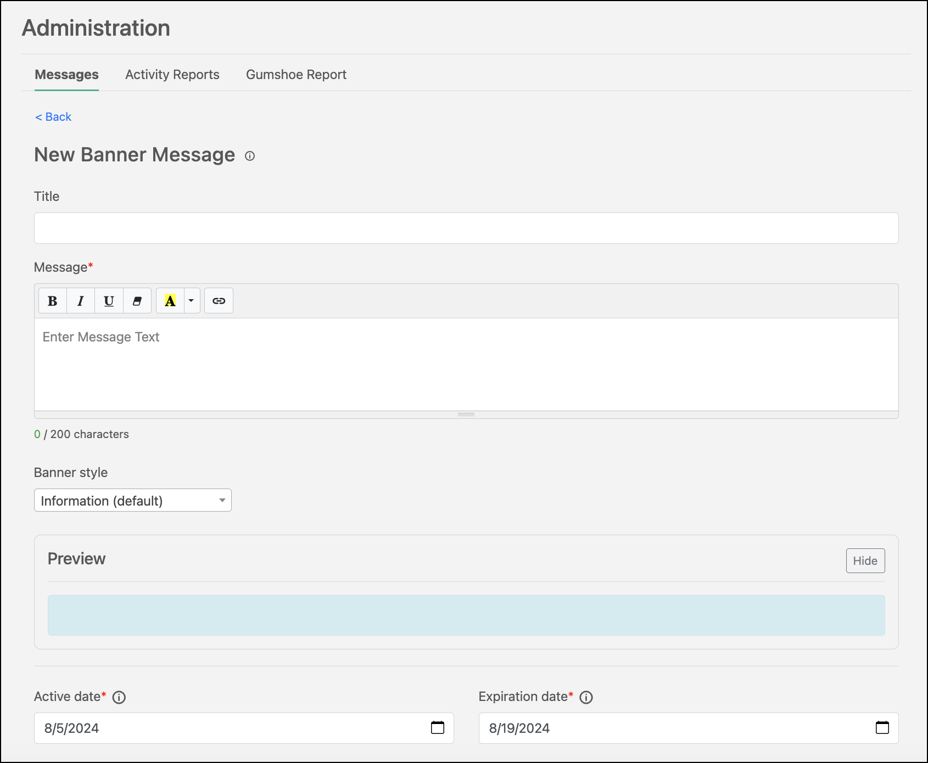Apply yellow highlight color A button
928x763 pixels.
tap(170, 301)
